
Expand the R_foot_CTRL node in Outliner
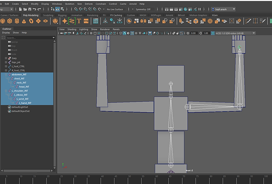click(x=6, y=71)
